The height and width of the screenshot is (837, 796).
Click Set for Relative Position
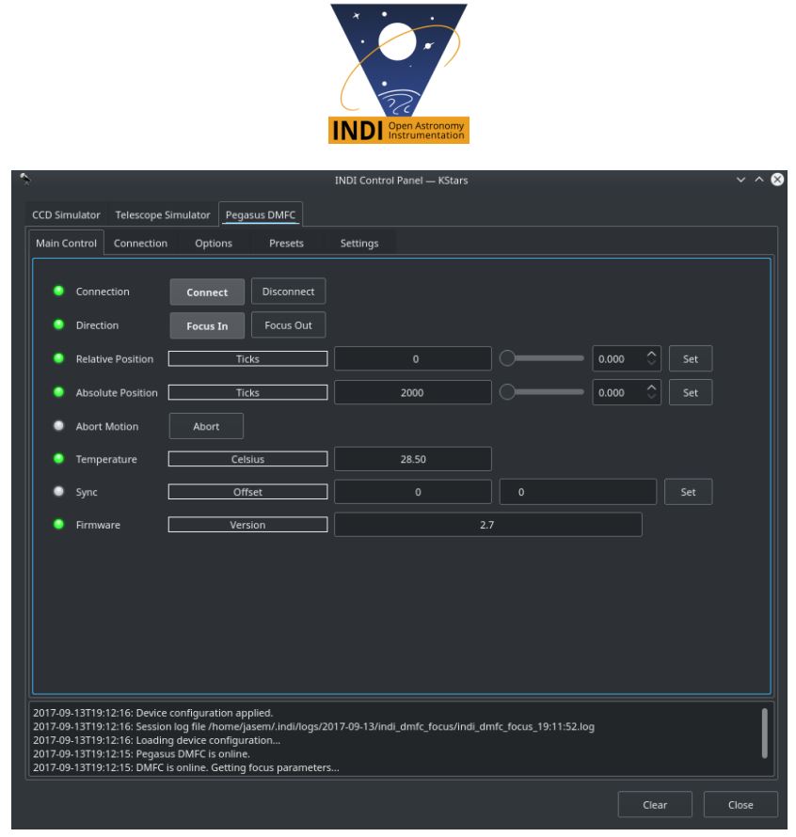691,358
